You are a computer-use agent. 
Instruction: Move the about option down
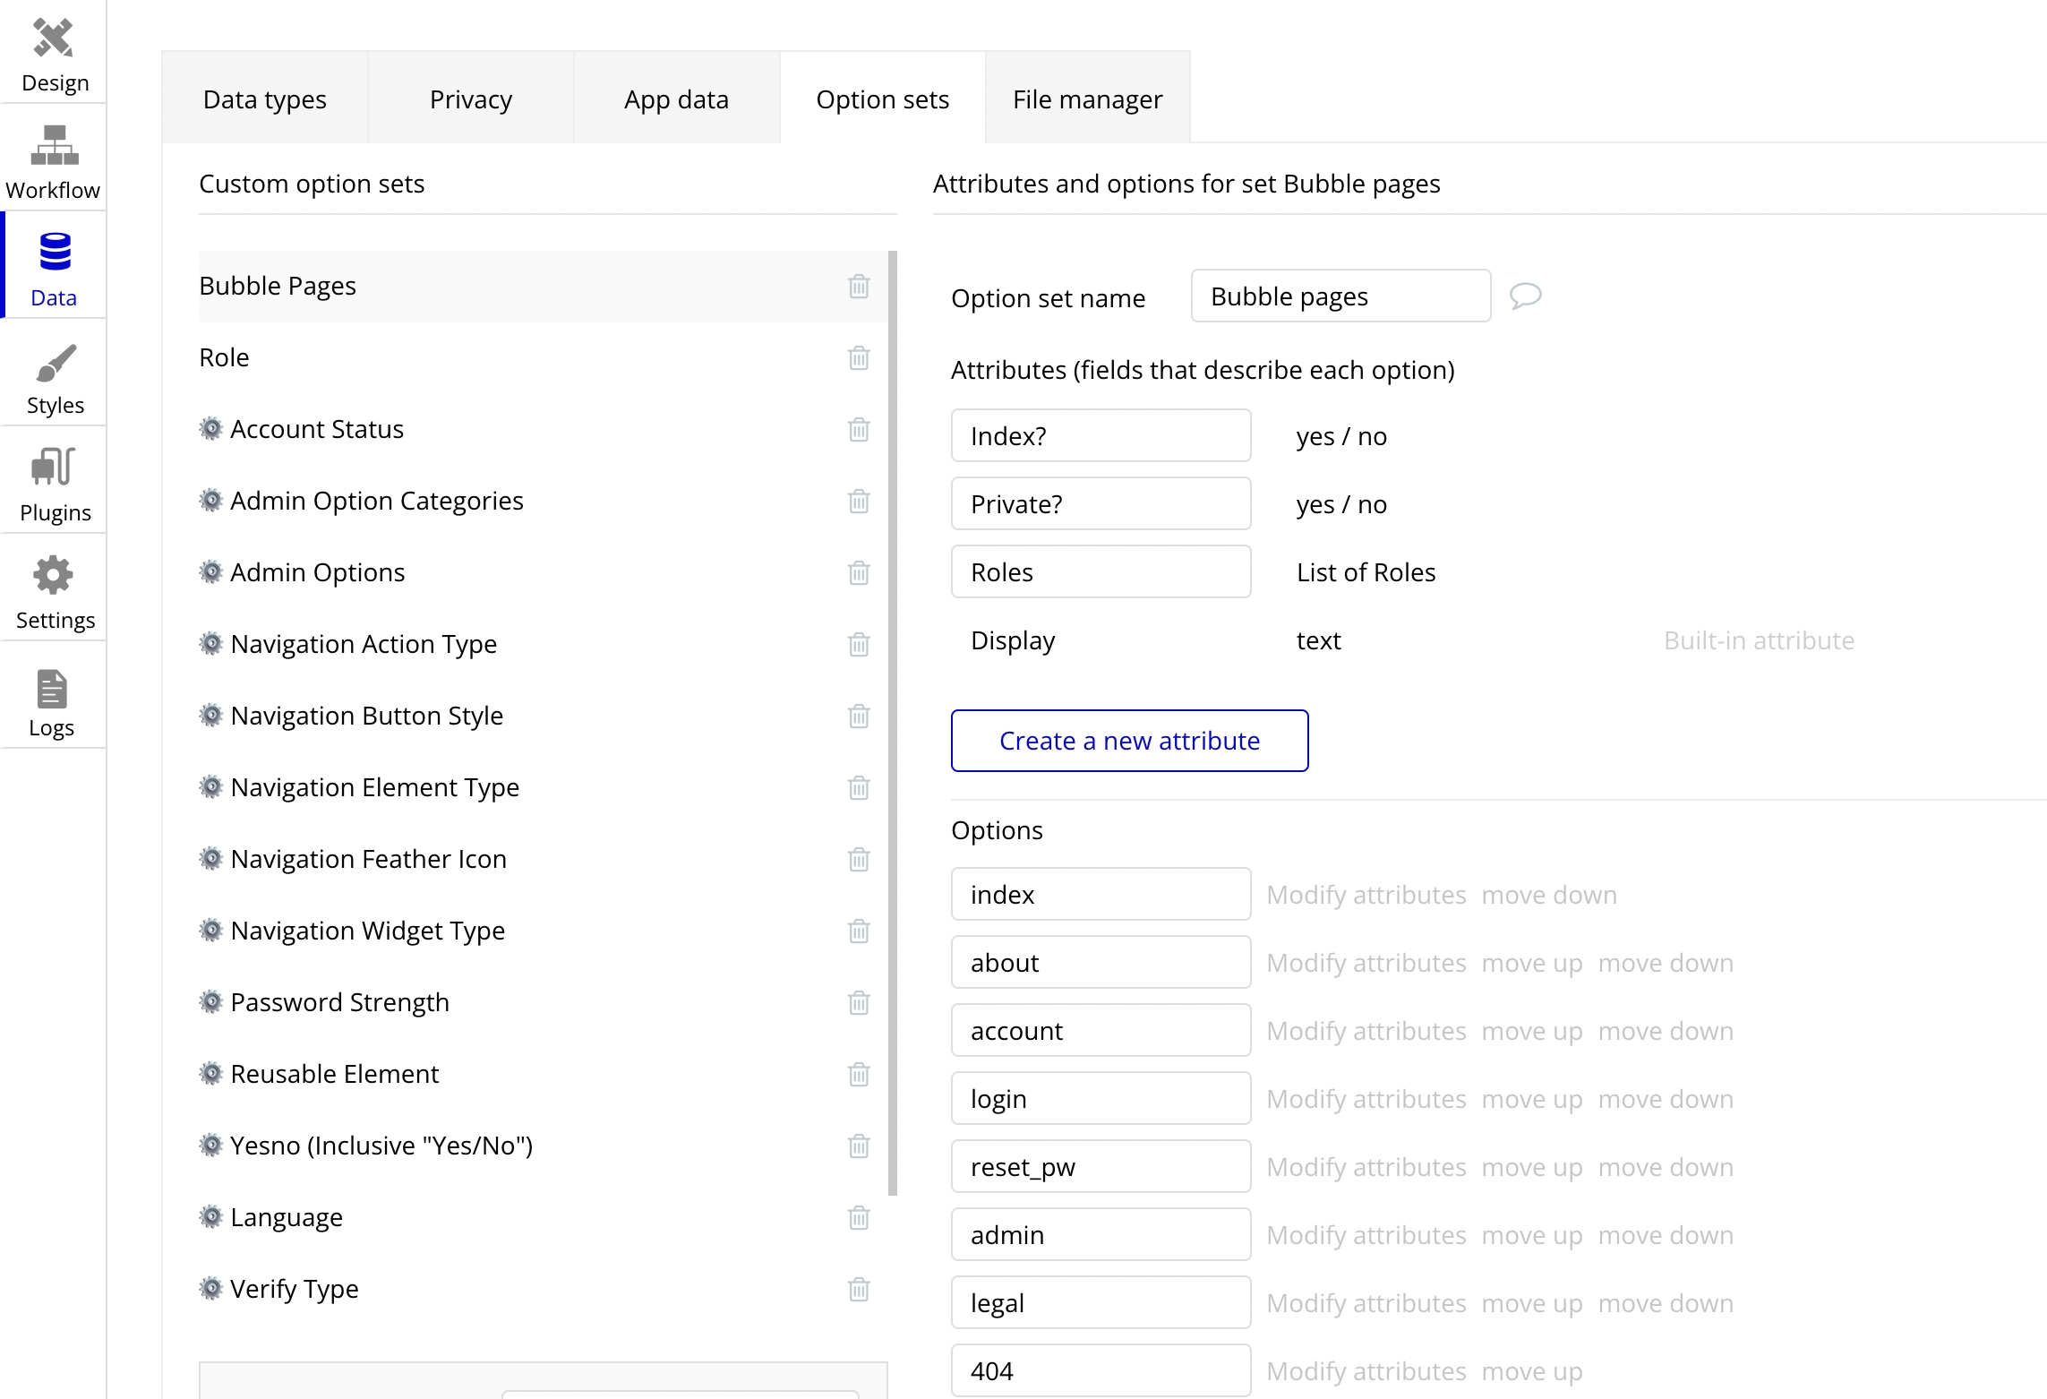(1665, 963)
